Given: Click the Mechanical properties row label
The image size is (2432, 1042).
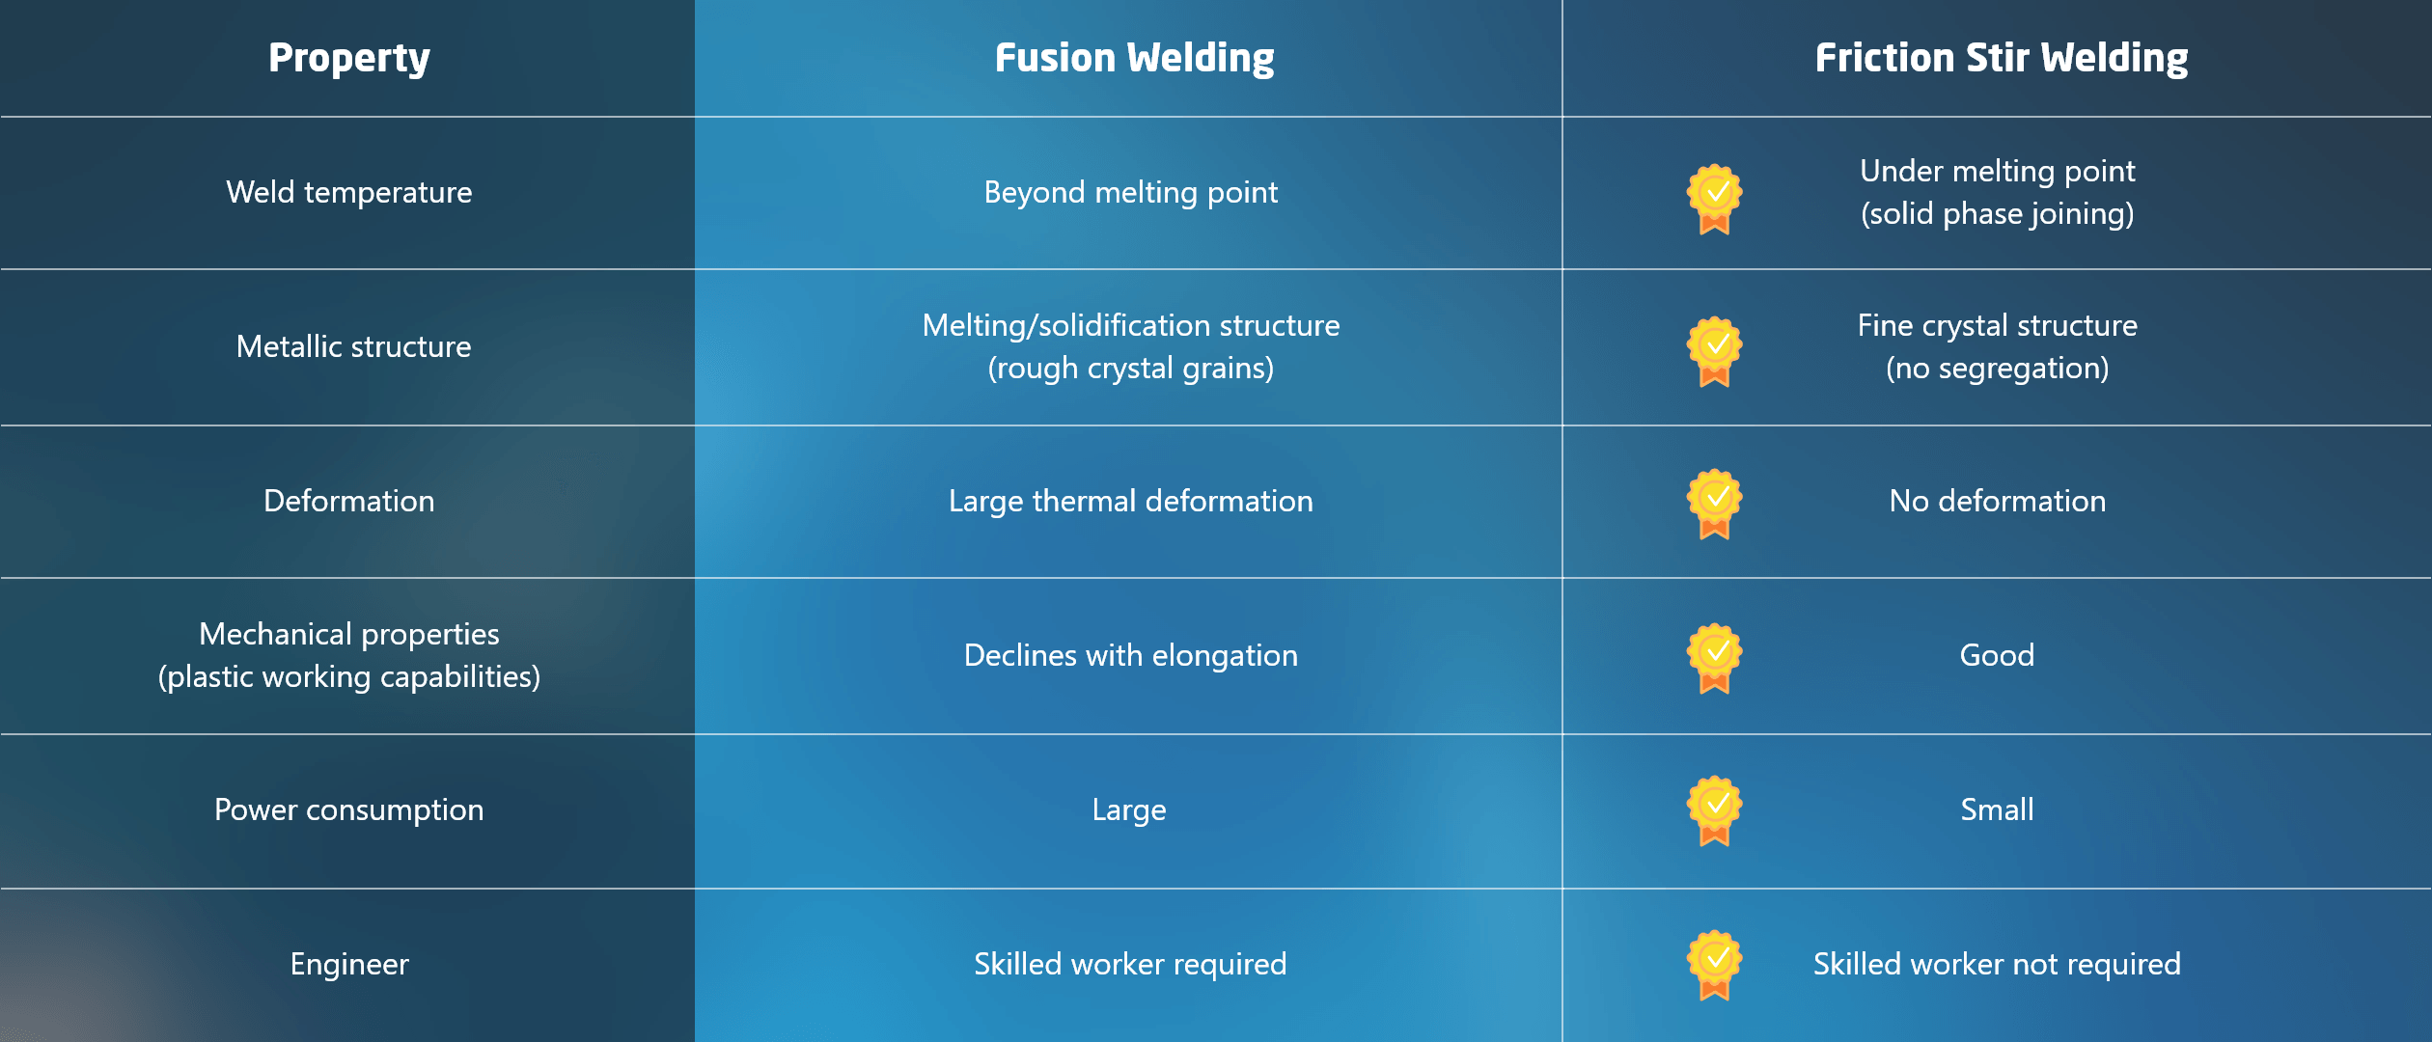Looking at the screenshot, I should pos(348,655).
